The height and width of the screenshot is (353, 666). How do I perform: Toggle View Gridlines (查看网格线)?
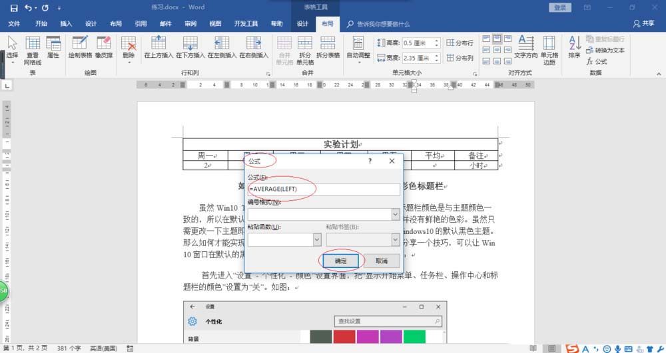pos(33,51)
